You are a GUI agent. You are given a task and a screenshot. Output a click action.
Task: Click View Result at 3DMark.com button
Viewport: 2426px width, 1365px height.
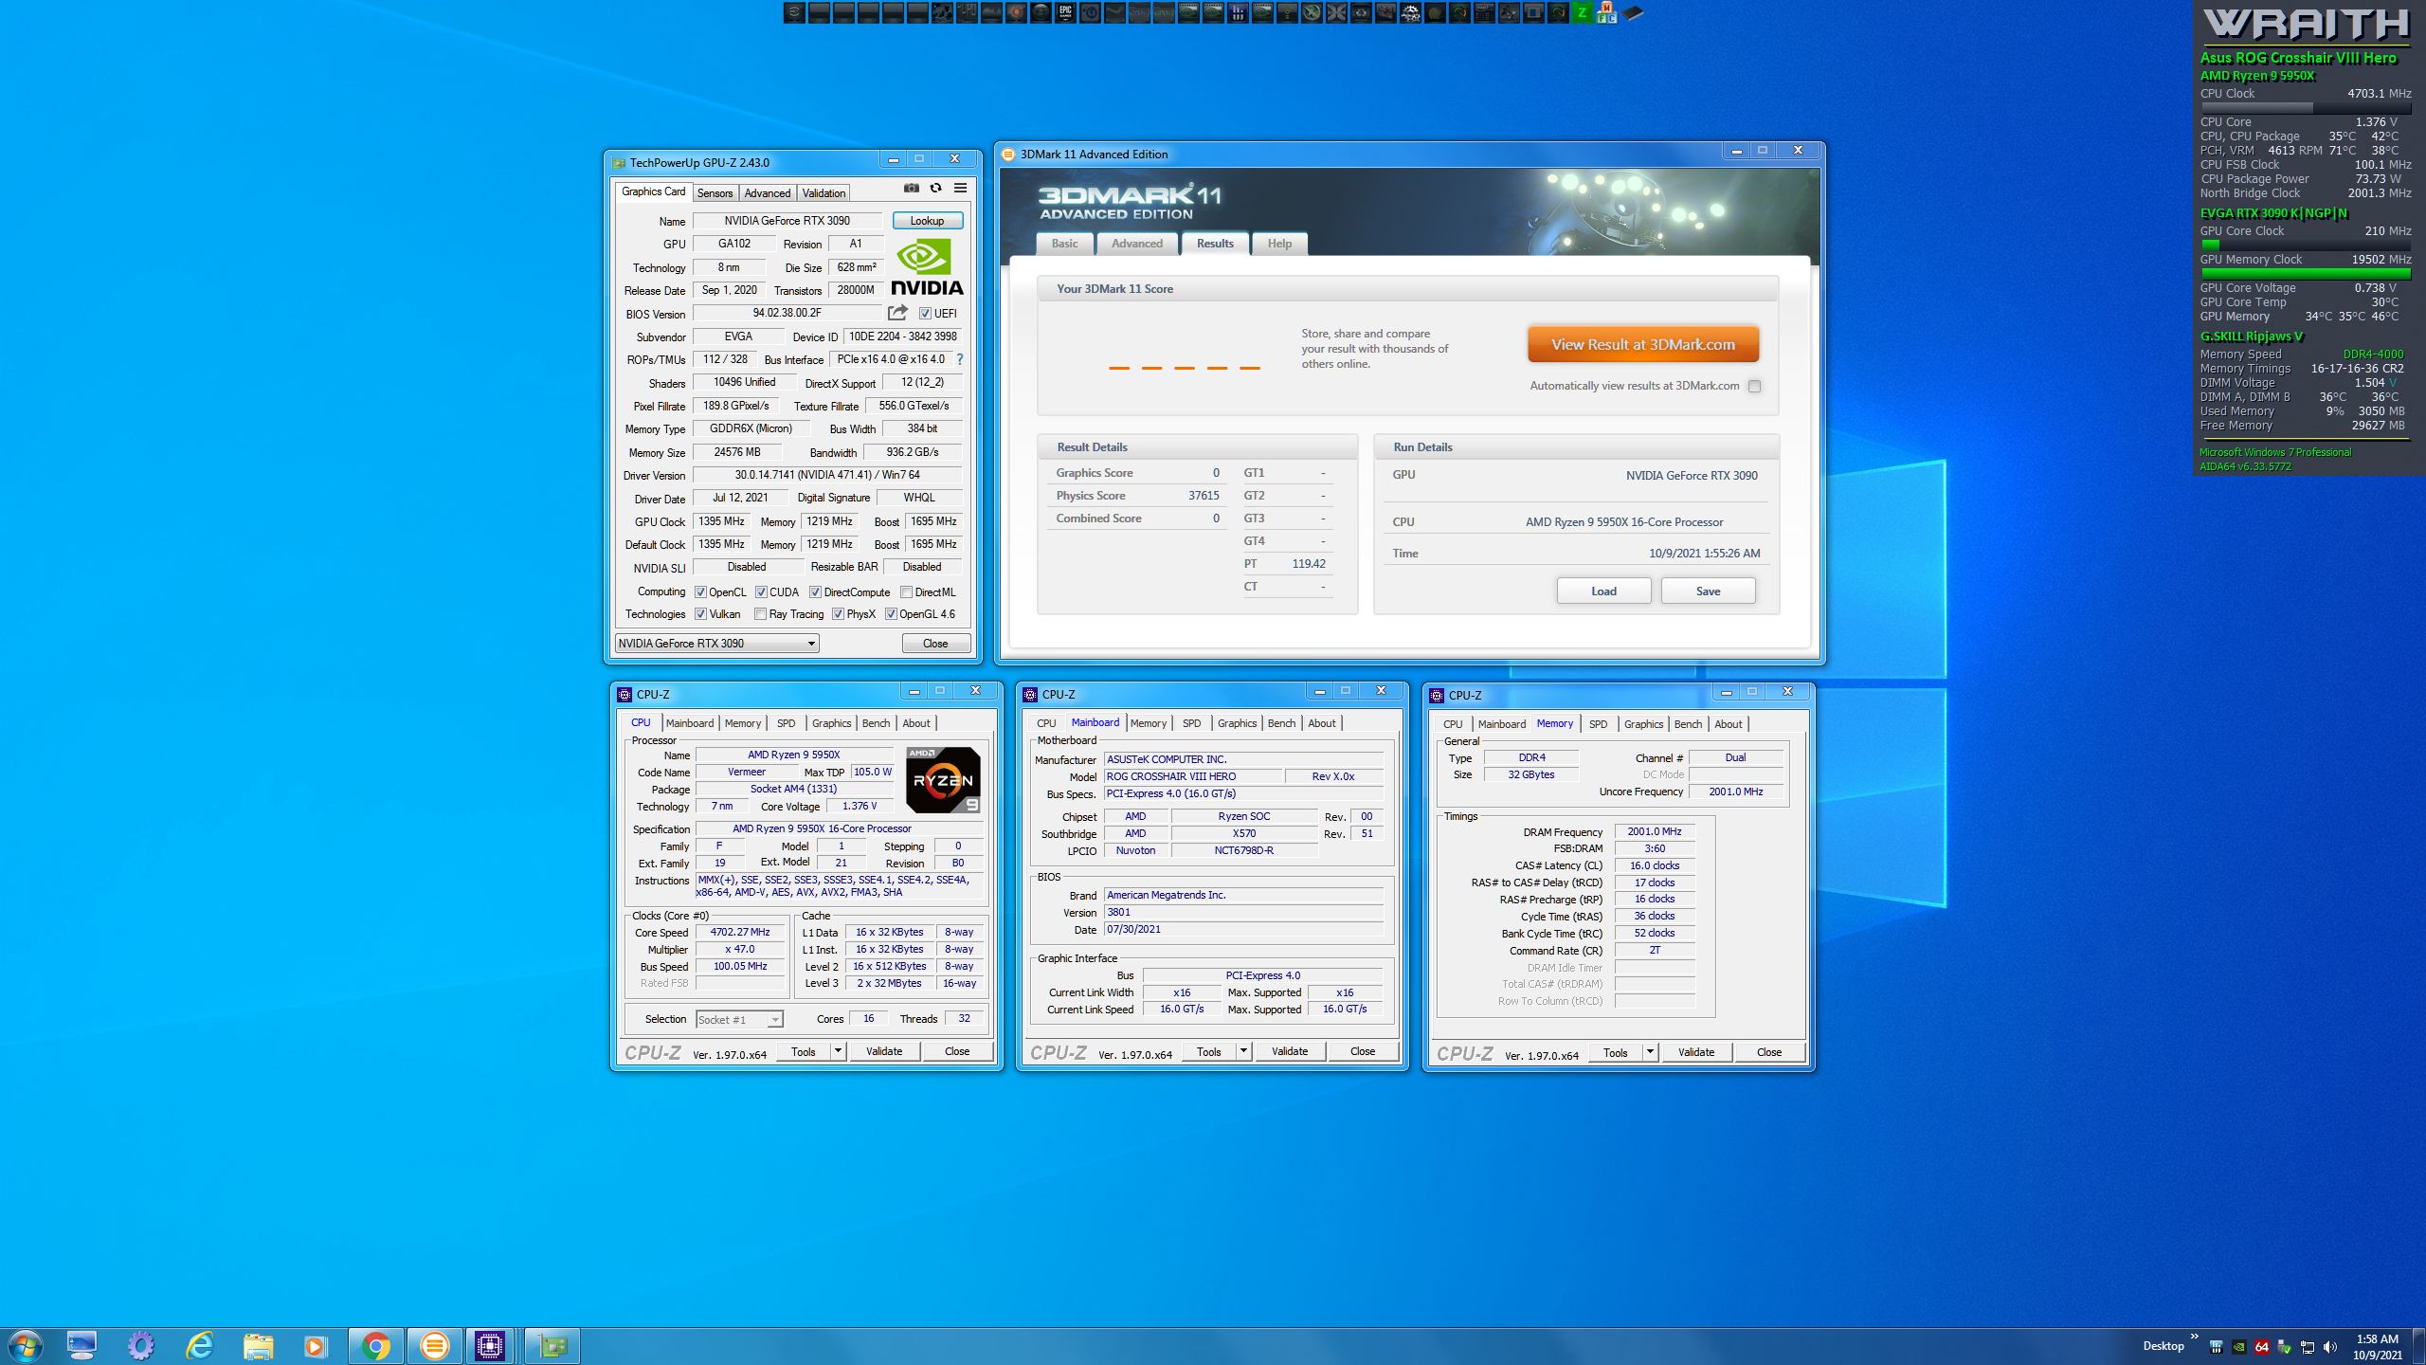1642,345
